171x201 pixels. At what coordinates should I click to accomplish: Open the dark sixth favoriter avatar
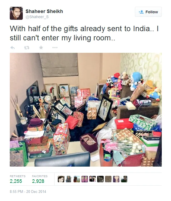click(100, 179)
